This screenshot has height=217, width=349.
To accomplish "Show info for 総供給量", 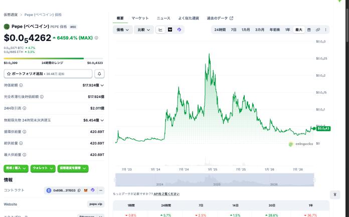I will [21, 143].
